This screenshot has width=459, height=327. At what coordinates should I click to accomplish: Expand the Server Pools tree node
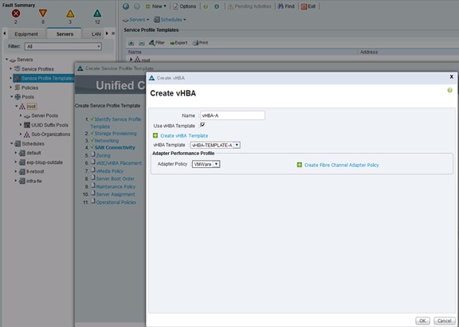pyautogui.click(x=21, y=115)
